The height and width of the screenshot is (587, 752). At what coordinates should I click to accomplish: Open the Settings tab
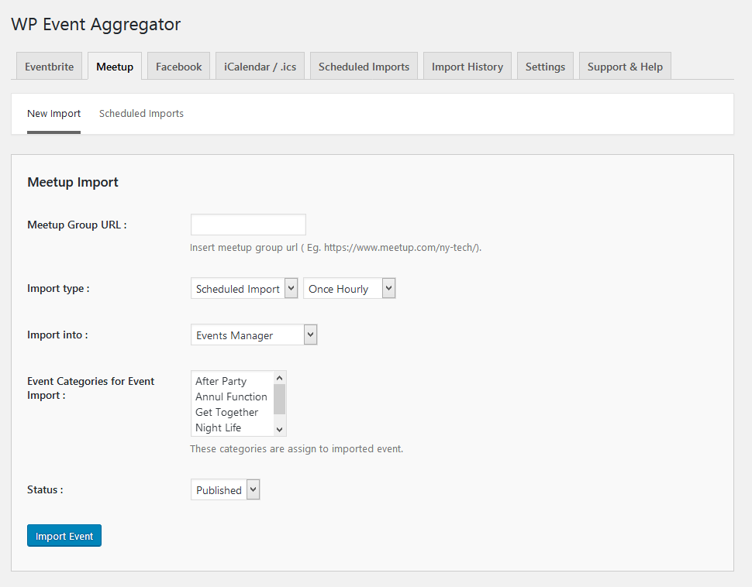coord(545,67)
